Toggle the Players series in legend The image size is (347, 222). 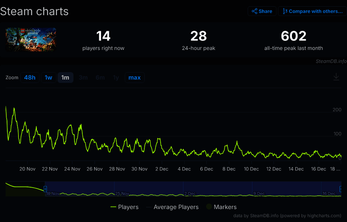tap(124, 207)
